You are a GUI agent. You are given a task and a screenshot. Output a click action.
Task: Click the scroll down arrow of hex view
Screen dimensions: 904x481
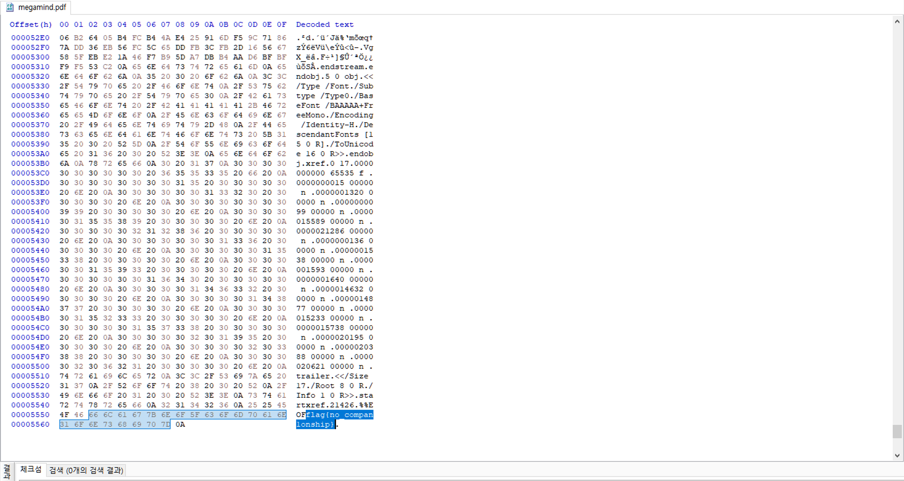[x=897, y=456]
